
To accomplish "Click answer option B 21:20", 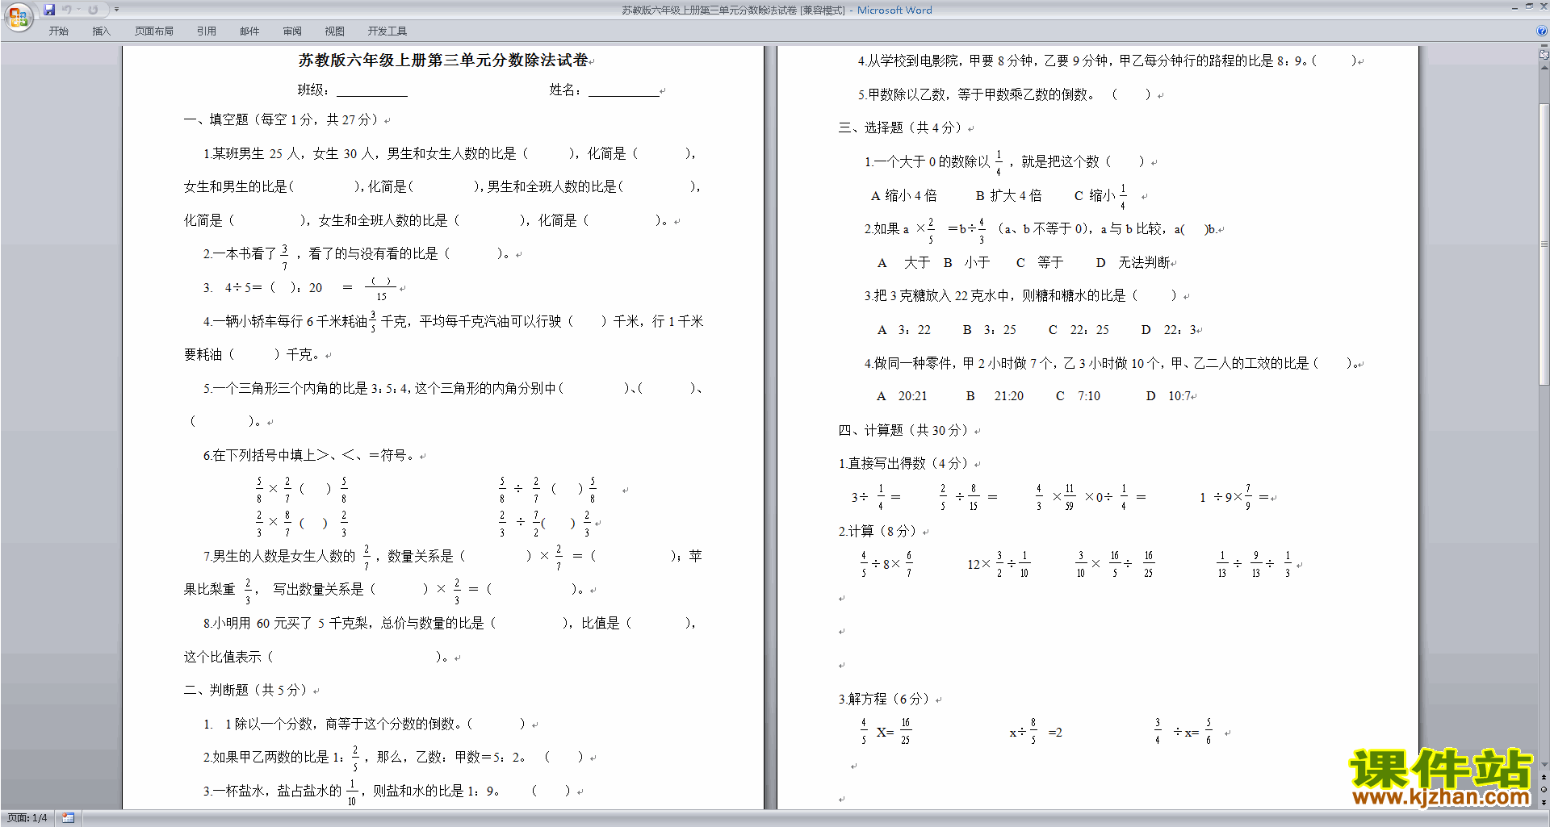I will [x=995, y=396].
